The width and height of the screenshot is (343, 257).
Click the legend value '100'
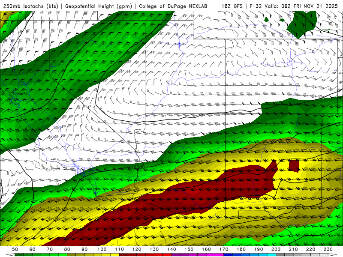pyautogui.click(x=102, y=249)
